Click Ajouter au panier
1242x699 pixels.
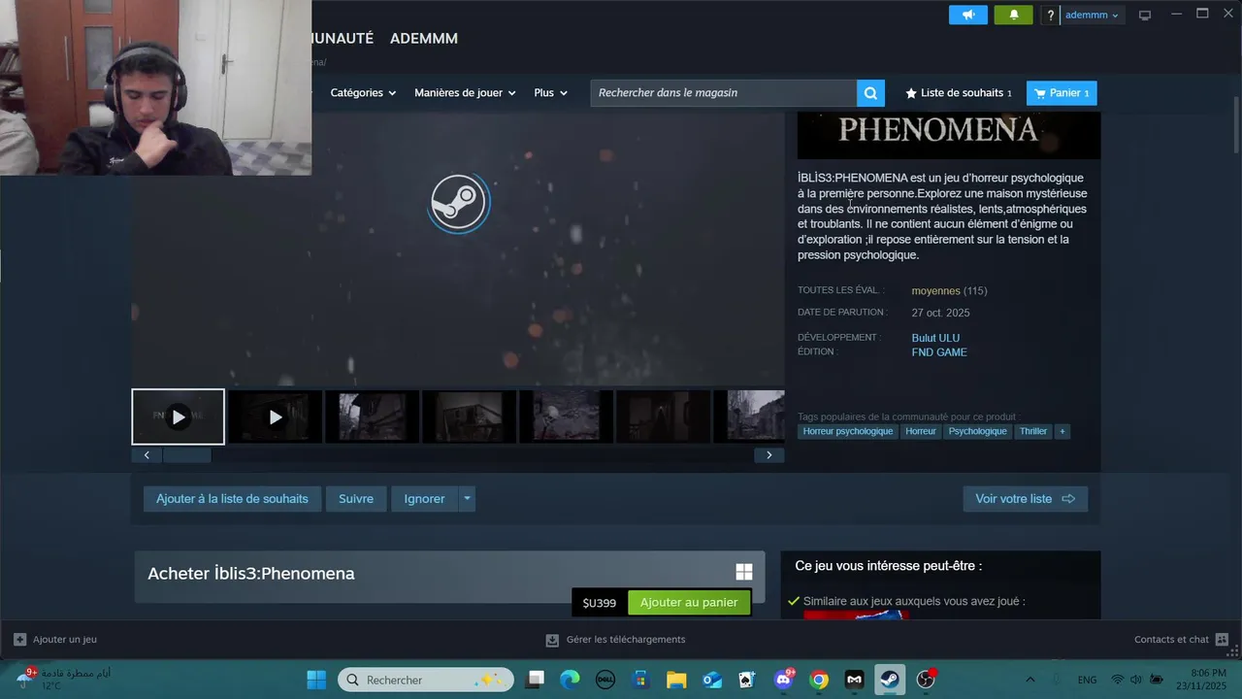(689, 603)
